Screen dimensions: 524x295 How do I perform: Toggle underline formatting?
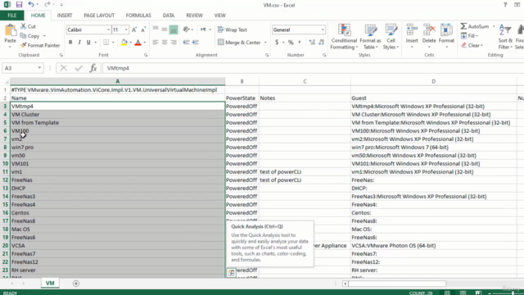pos(88,43)
